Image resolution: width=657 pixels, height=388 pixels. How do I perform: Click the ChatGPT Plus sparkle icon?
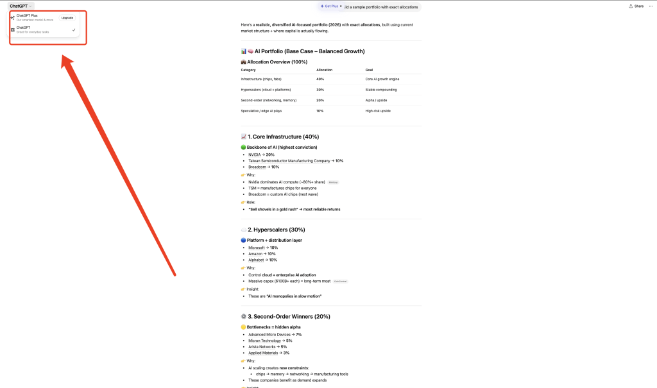(x=13, y=17)
